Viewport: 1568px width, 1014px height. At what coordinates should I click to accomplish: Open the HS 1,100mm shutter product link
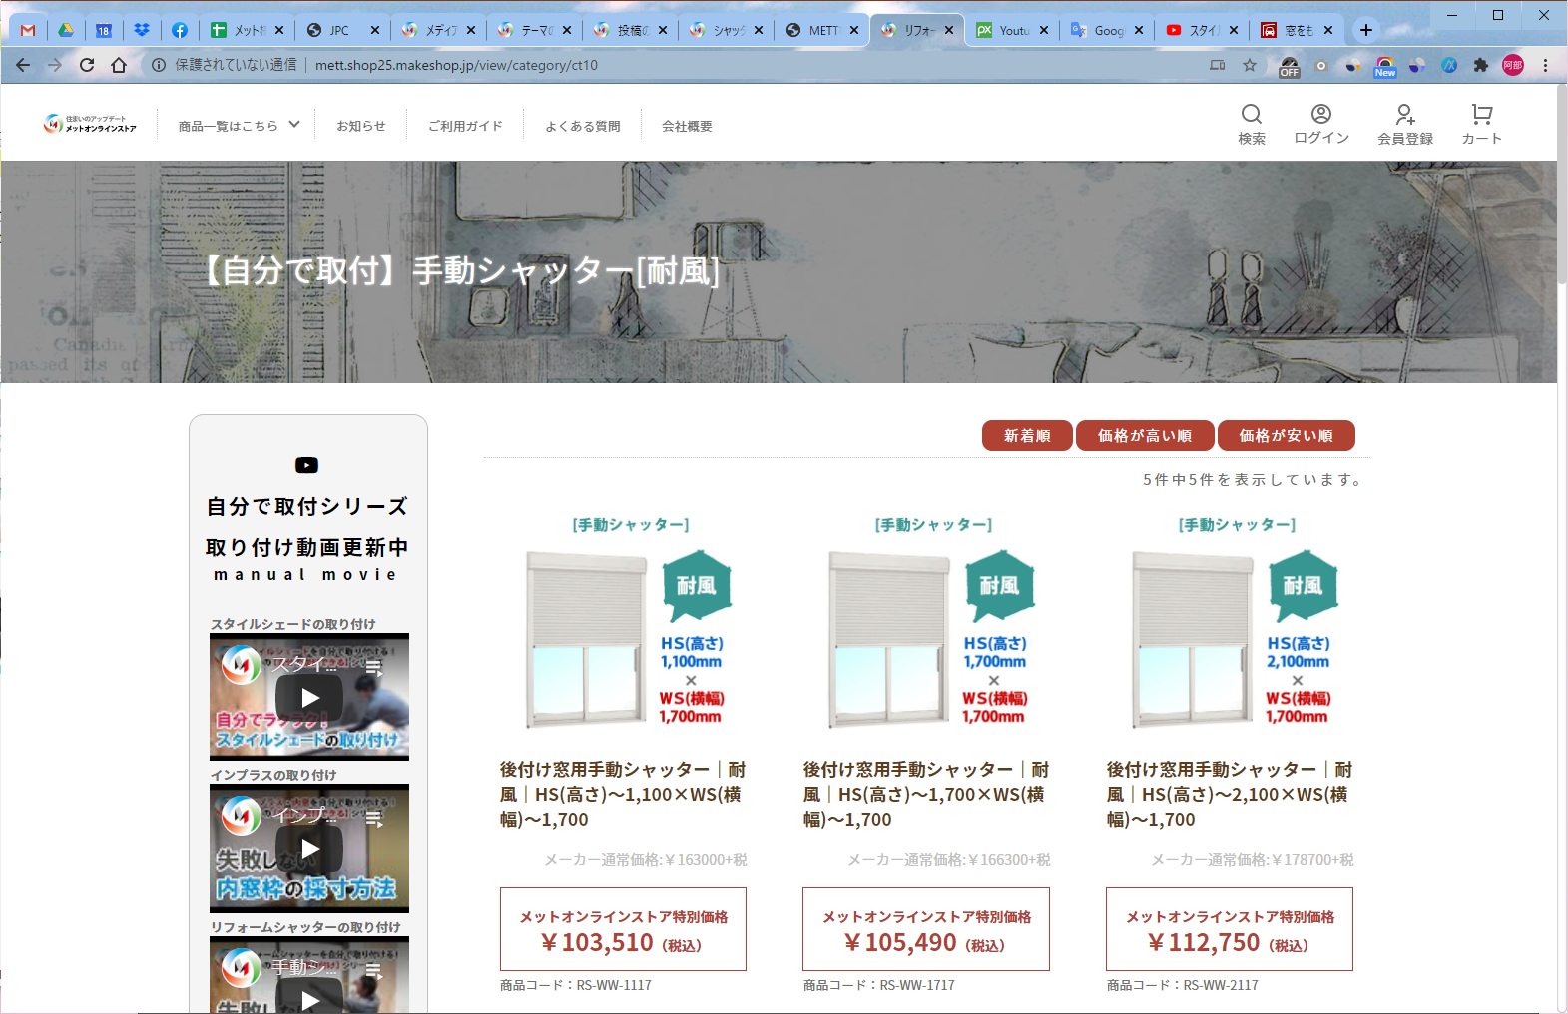pos(623,794)
